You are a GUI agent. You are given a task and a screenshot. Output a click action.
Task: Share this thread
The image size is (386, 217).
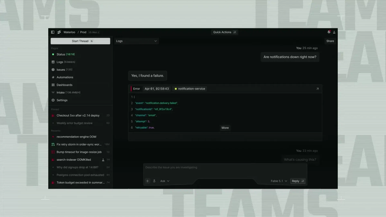(x=330, y=41)
